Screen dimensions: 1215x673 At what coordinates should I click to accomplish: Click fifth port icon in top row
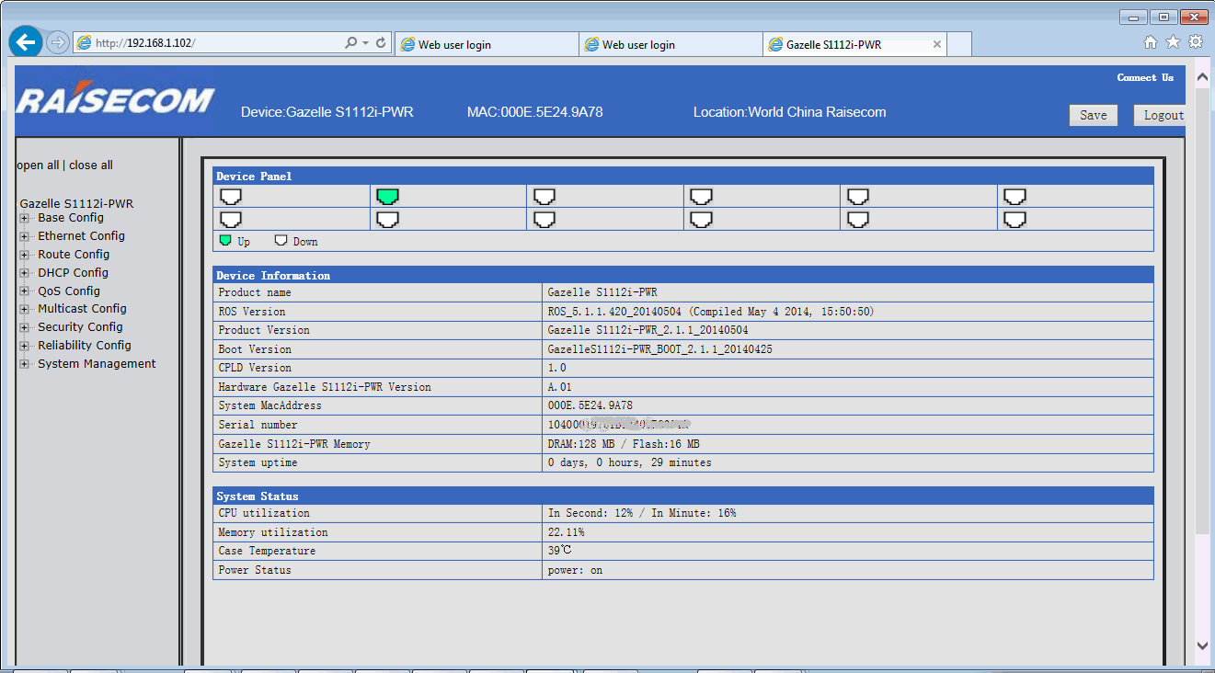coord(858,196)
